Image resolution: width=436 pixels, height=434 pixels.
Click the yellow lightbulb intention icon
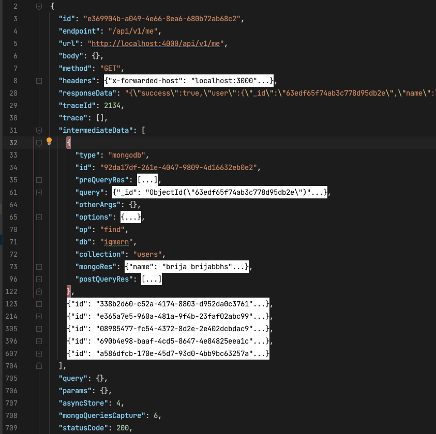click(49, 141)
